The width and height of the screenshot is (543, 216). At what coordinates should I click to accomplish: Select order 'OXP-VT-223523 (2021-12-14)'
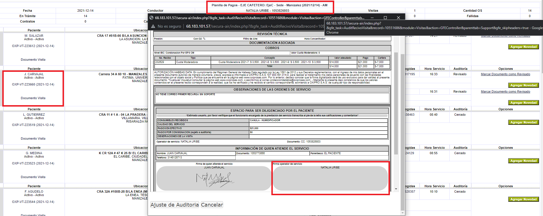(33, 163)
